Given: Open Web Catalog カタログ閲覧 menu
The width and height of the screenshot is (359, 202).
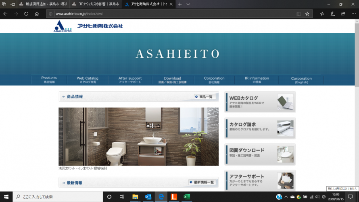Looking at the screenshot, I should tap(88, 80).
